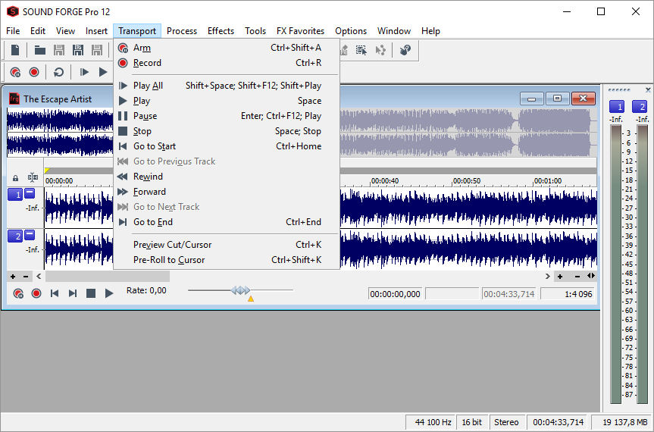Select channel 1 track button
654x432 pixels.
[15, 194]
